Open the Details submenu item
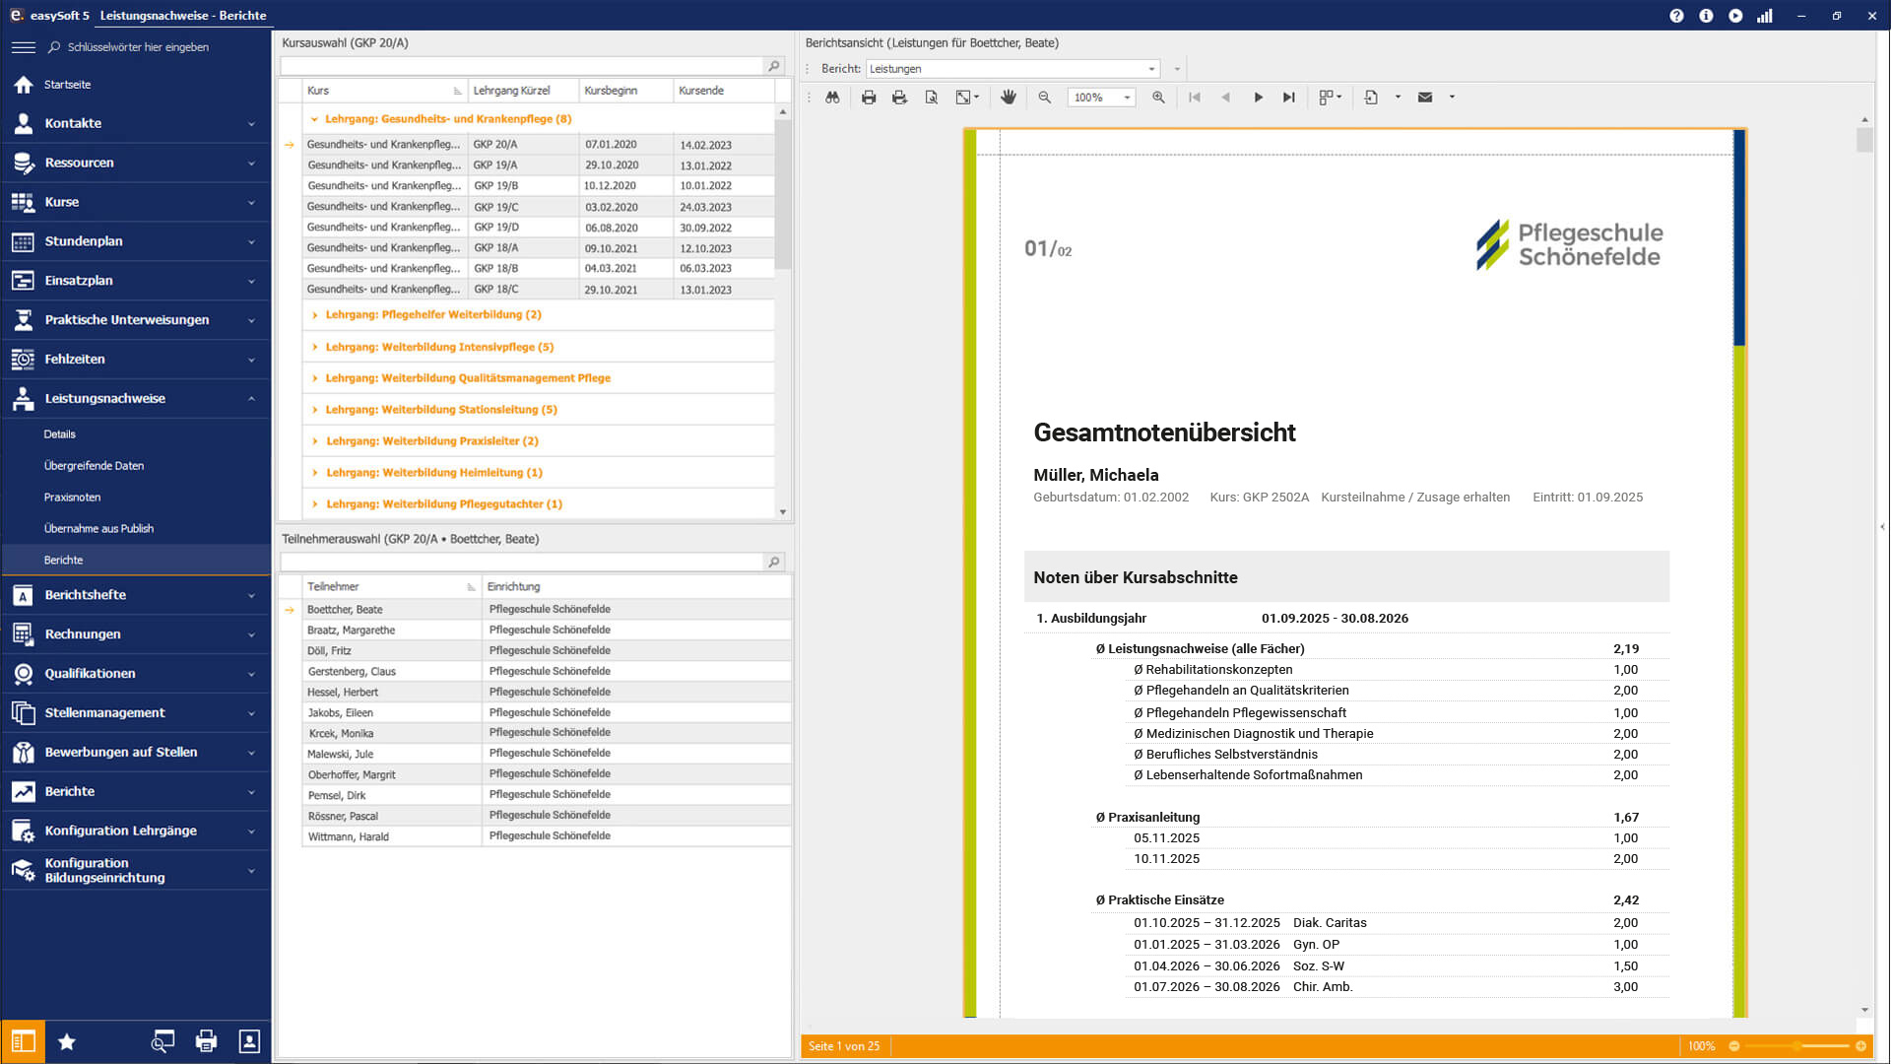Screen dimensions: 1891x1064 pyautogui.click(x=59, y=434)
